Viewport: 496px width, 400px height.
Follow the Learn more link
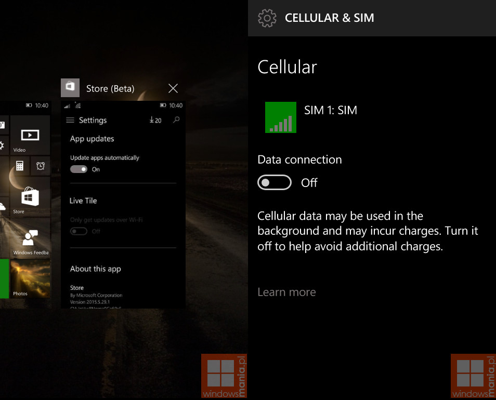[x=286, y=292]
